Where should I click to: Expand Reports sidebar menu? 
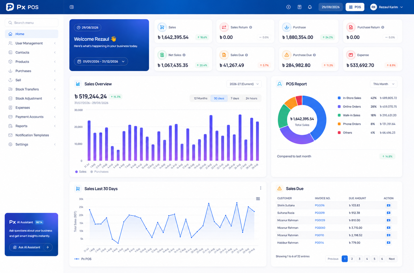[x=32, y=126]
